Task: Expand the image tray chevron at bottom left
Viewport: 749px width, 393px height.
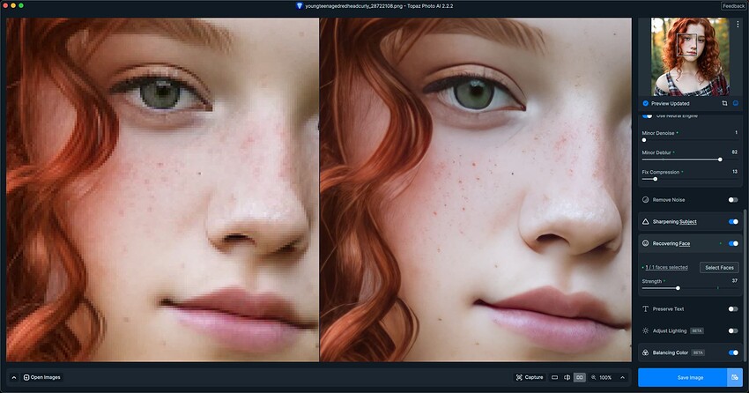Action: point(13,377)
